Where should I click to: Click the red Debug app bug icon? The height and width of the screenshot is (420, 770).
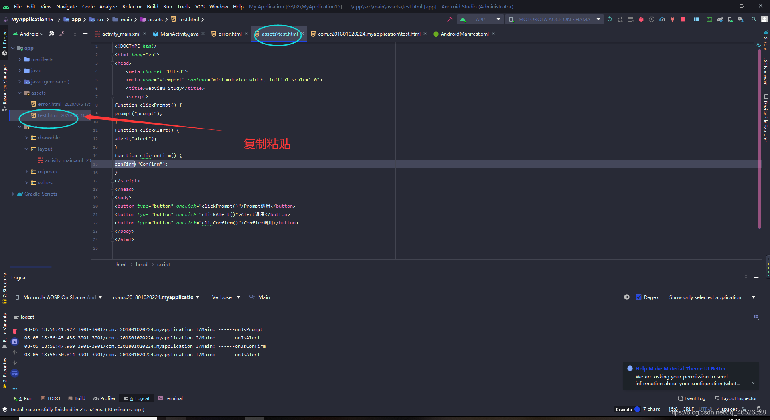641,19
